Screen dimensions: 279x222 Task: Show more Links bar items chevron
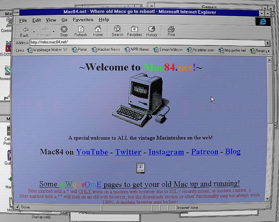[x=268, y=51]
